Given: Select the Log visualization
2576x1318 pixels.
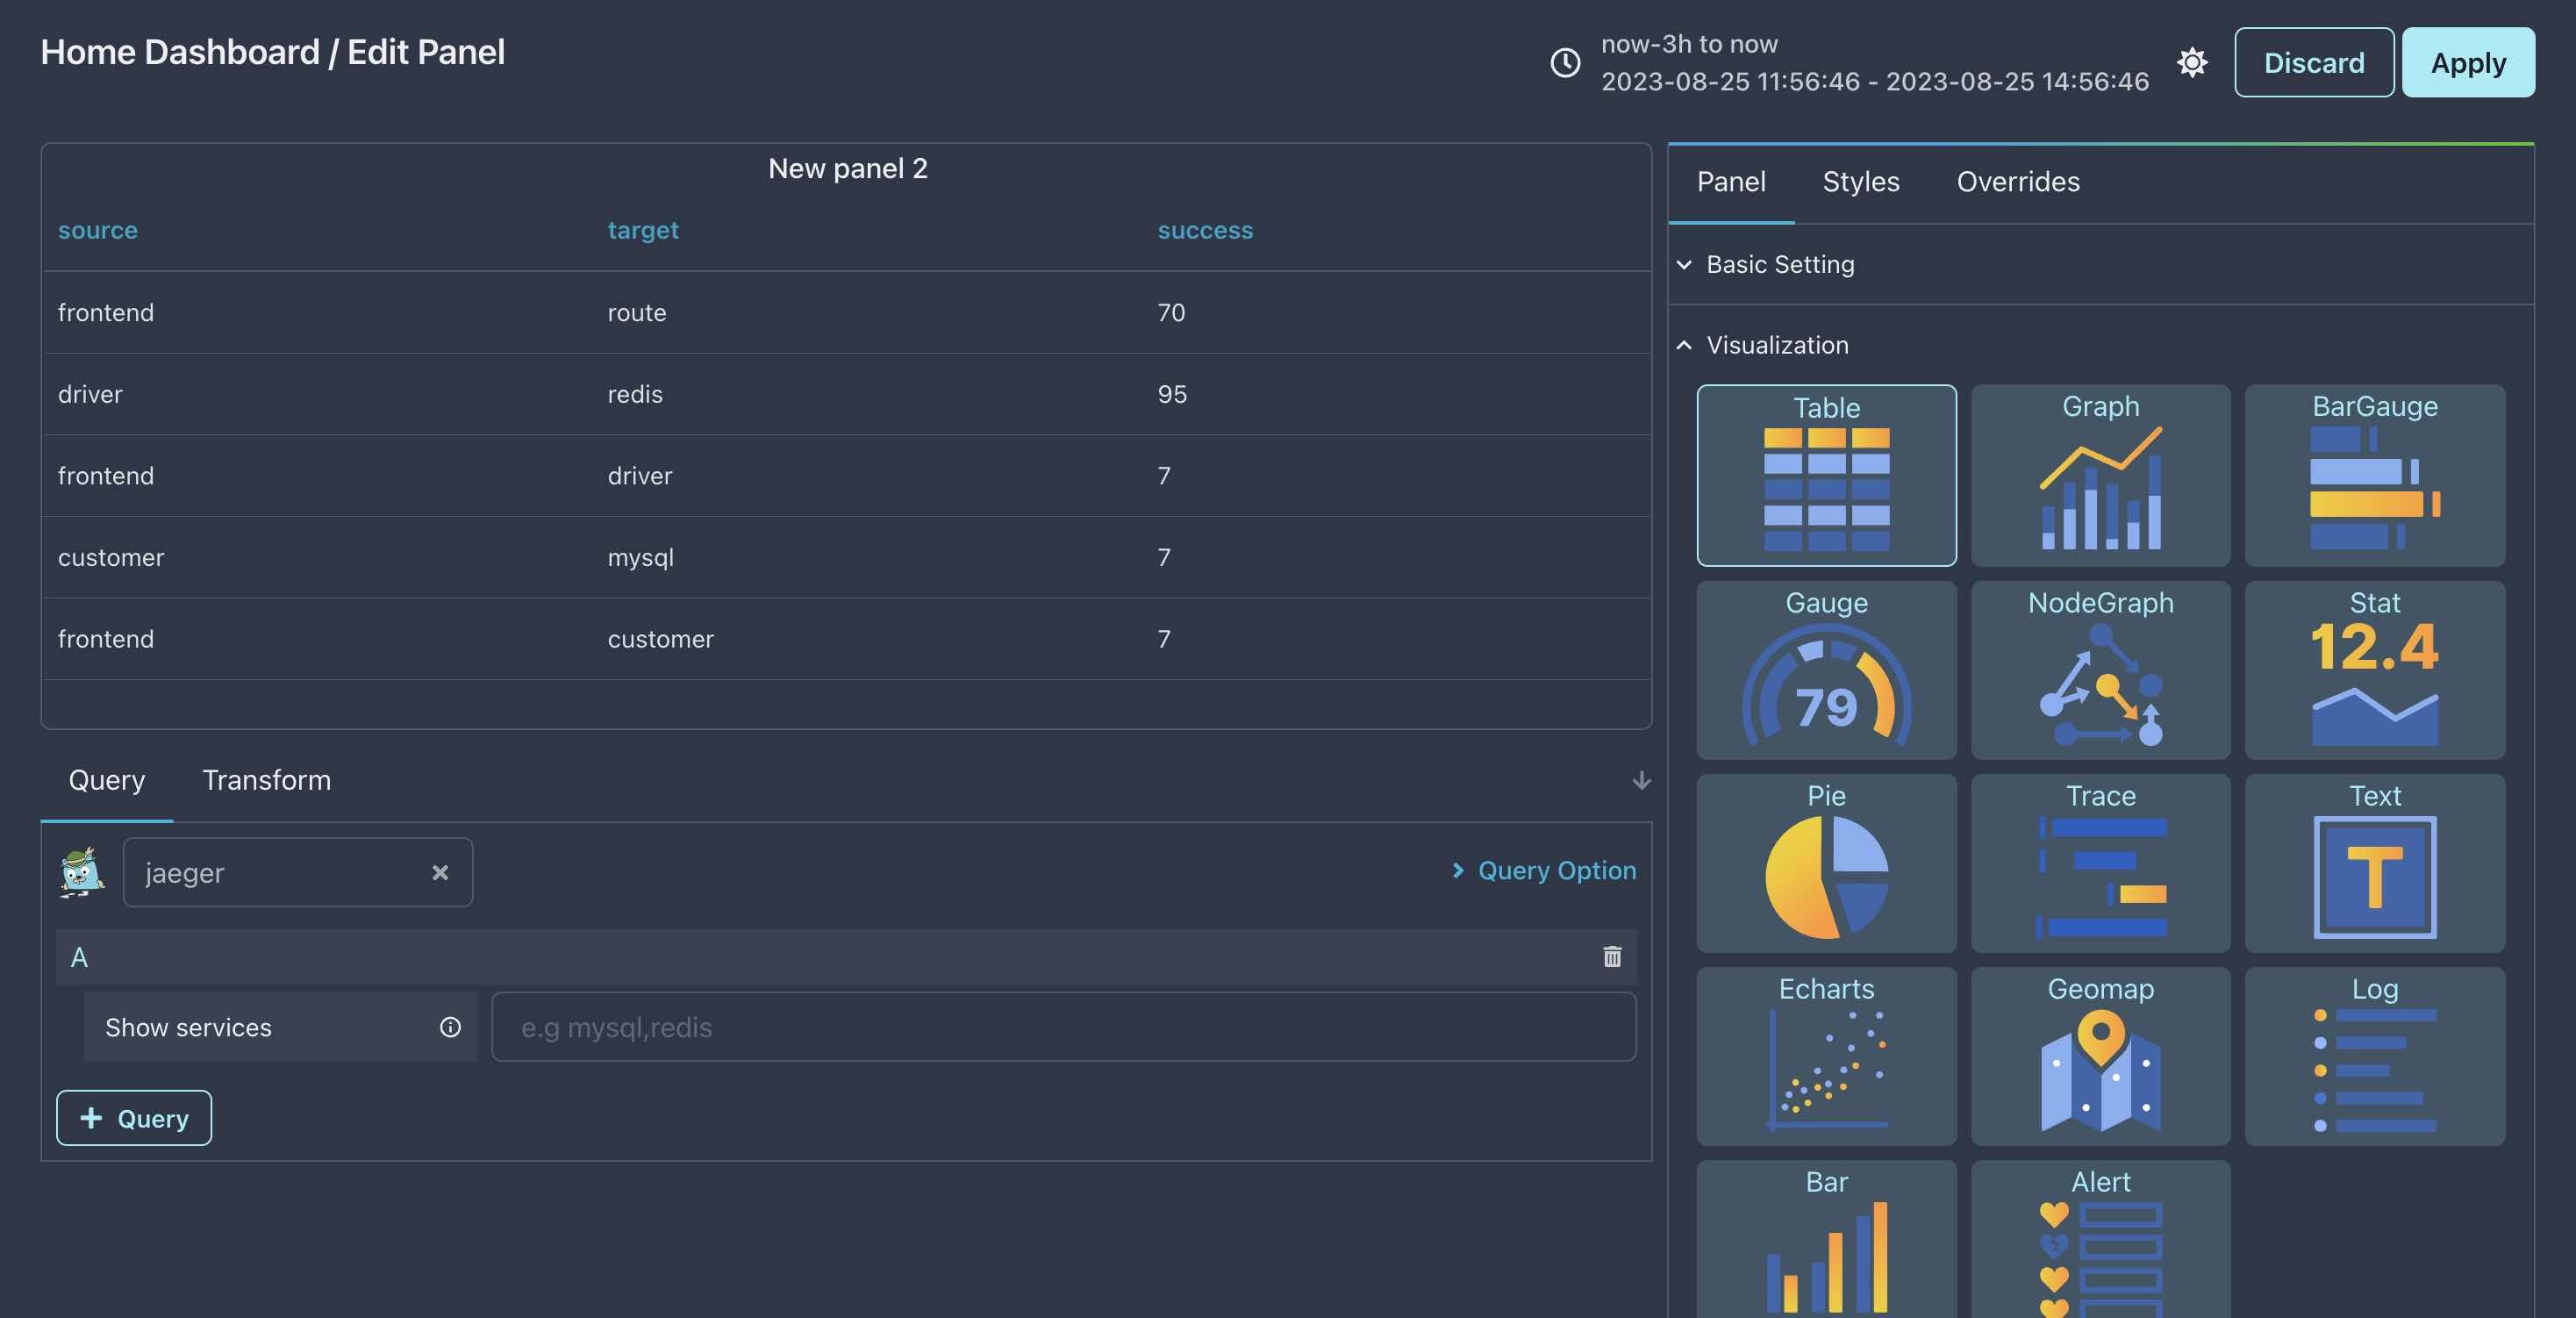Looking at the screenshot, I should click(2374, 1056).
